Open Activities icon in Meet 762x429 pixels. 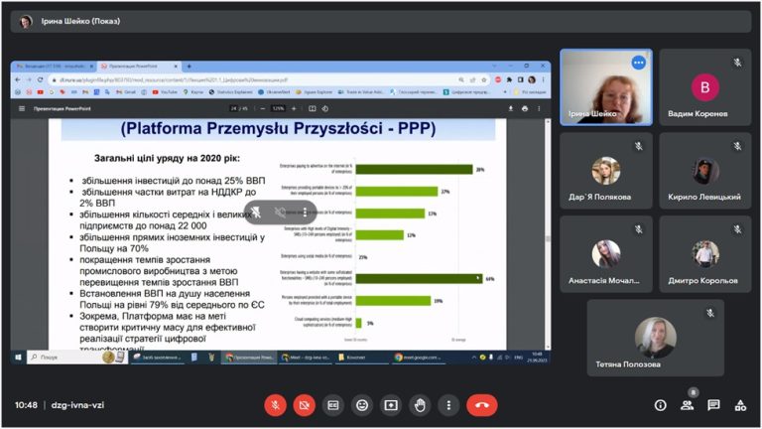click(x=740, y=405)
